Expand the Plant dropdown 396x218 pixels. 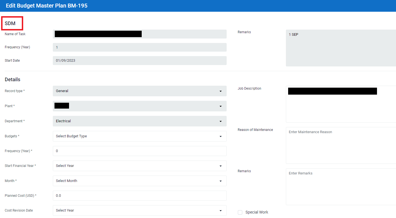point(139,106)
